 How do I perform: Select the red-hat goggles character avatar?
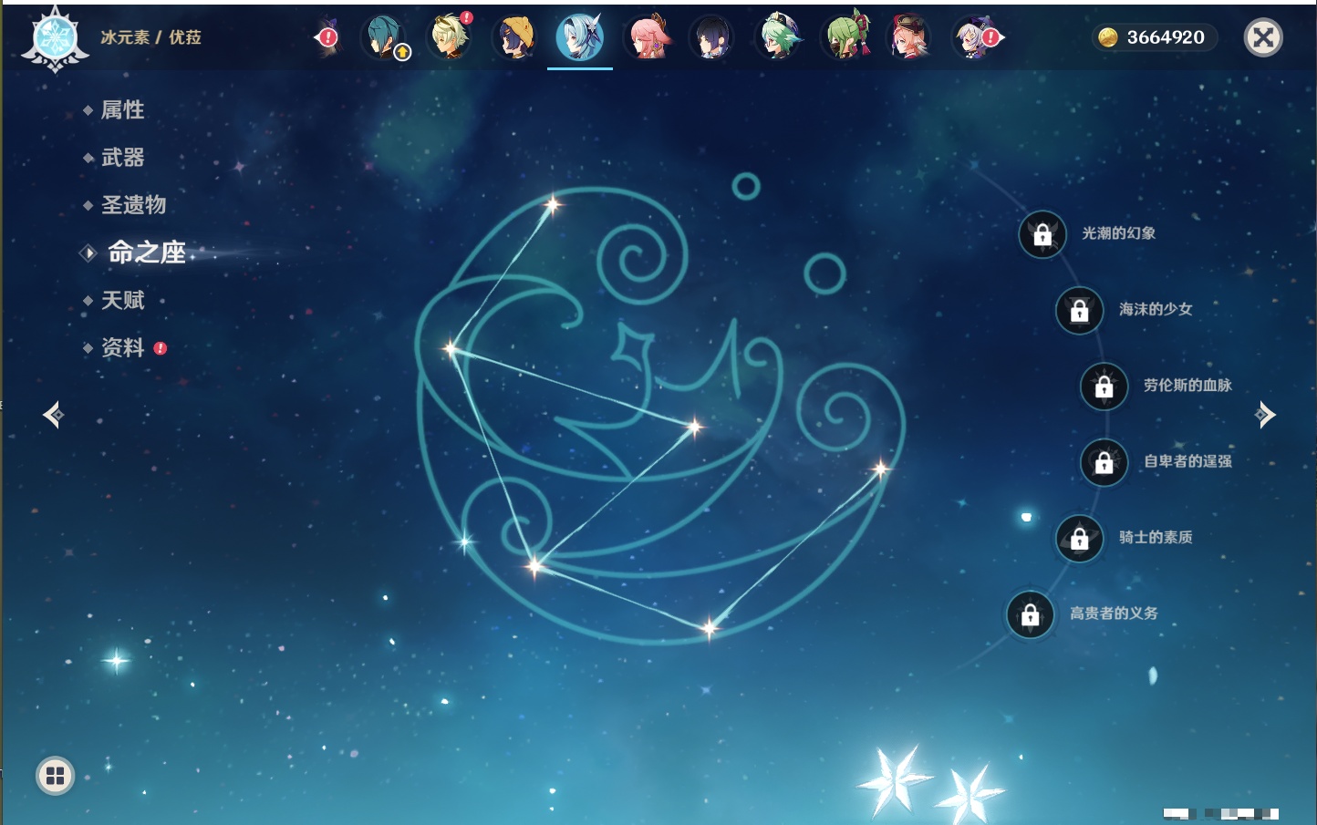[909, 37]
